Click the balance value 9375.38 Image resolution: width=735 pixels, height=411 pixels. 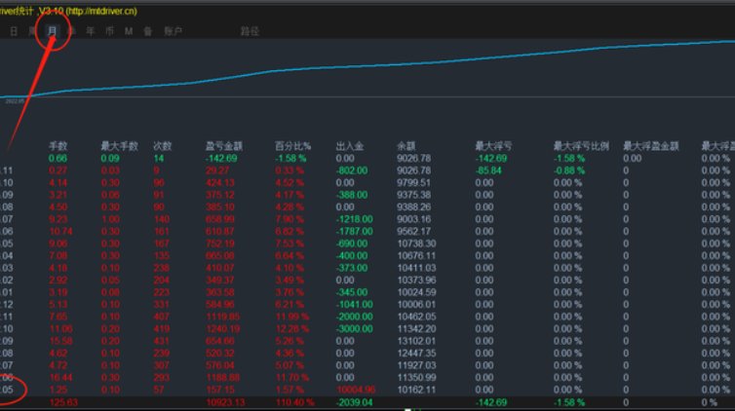pos(413,195)
